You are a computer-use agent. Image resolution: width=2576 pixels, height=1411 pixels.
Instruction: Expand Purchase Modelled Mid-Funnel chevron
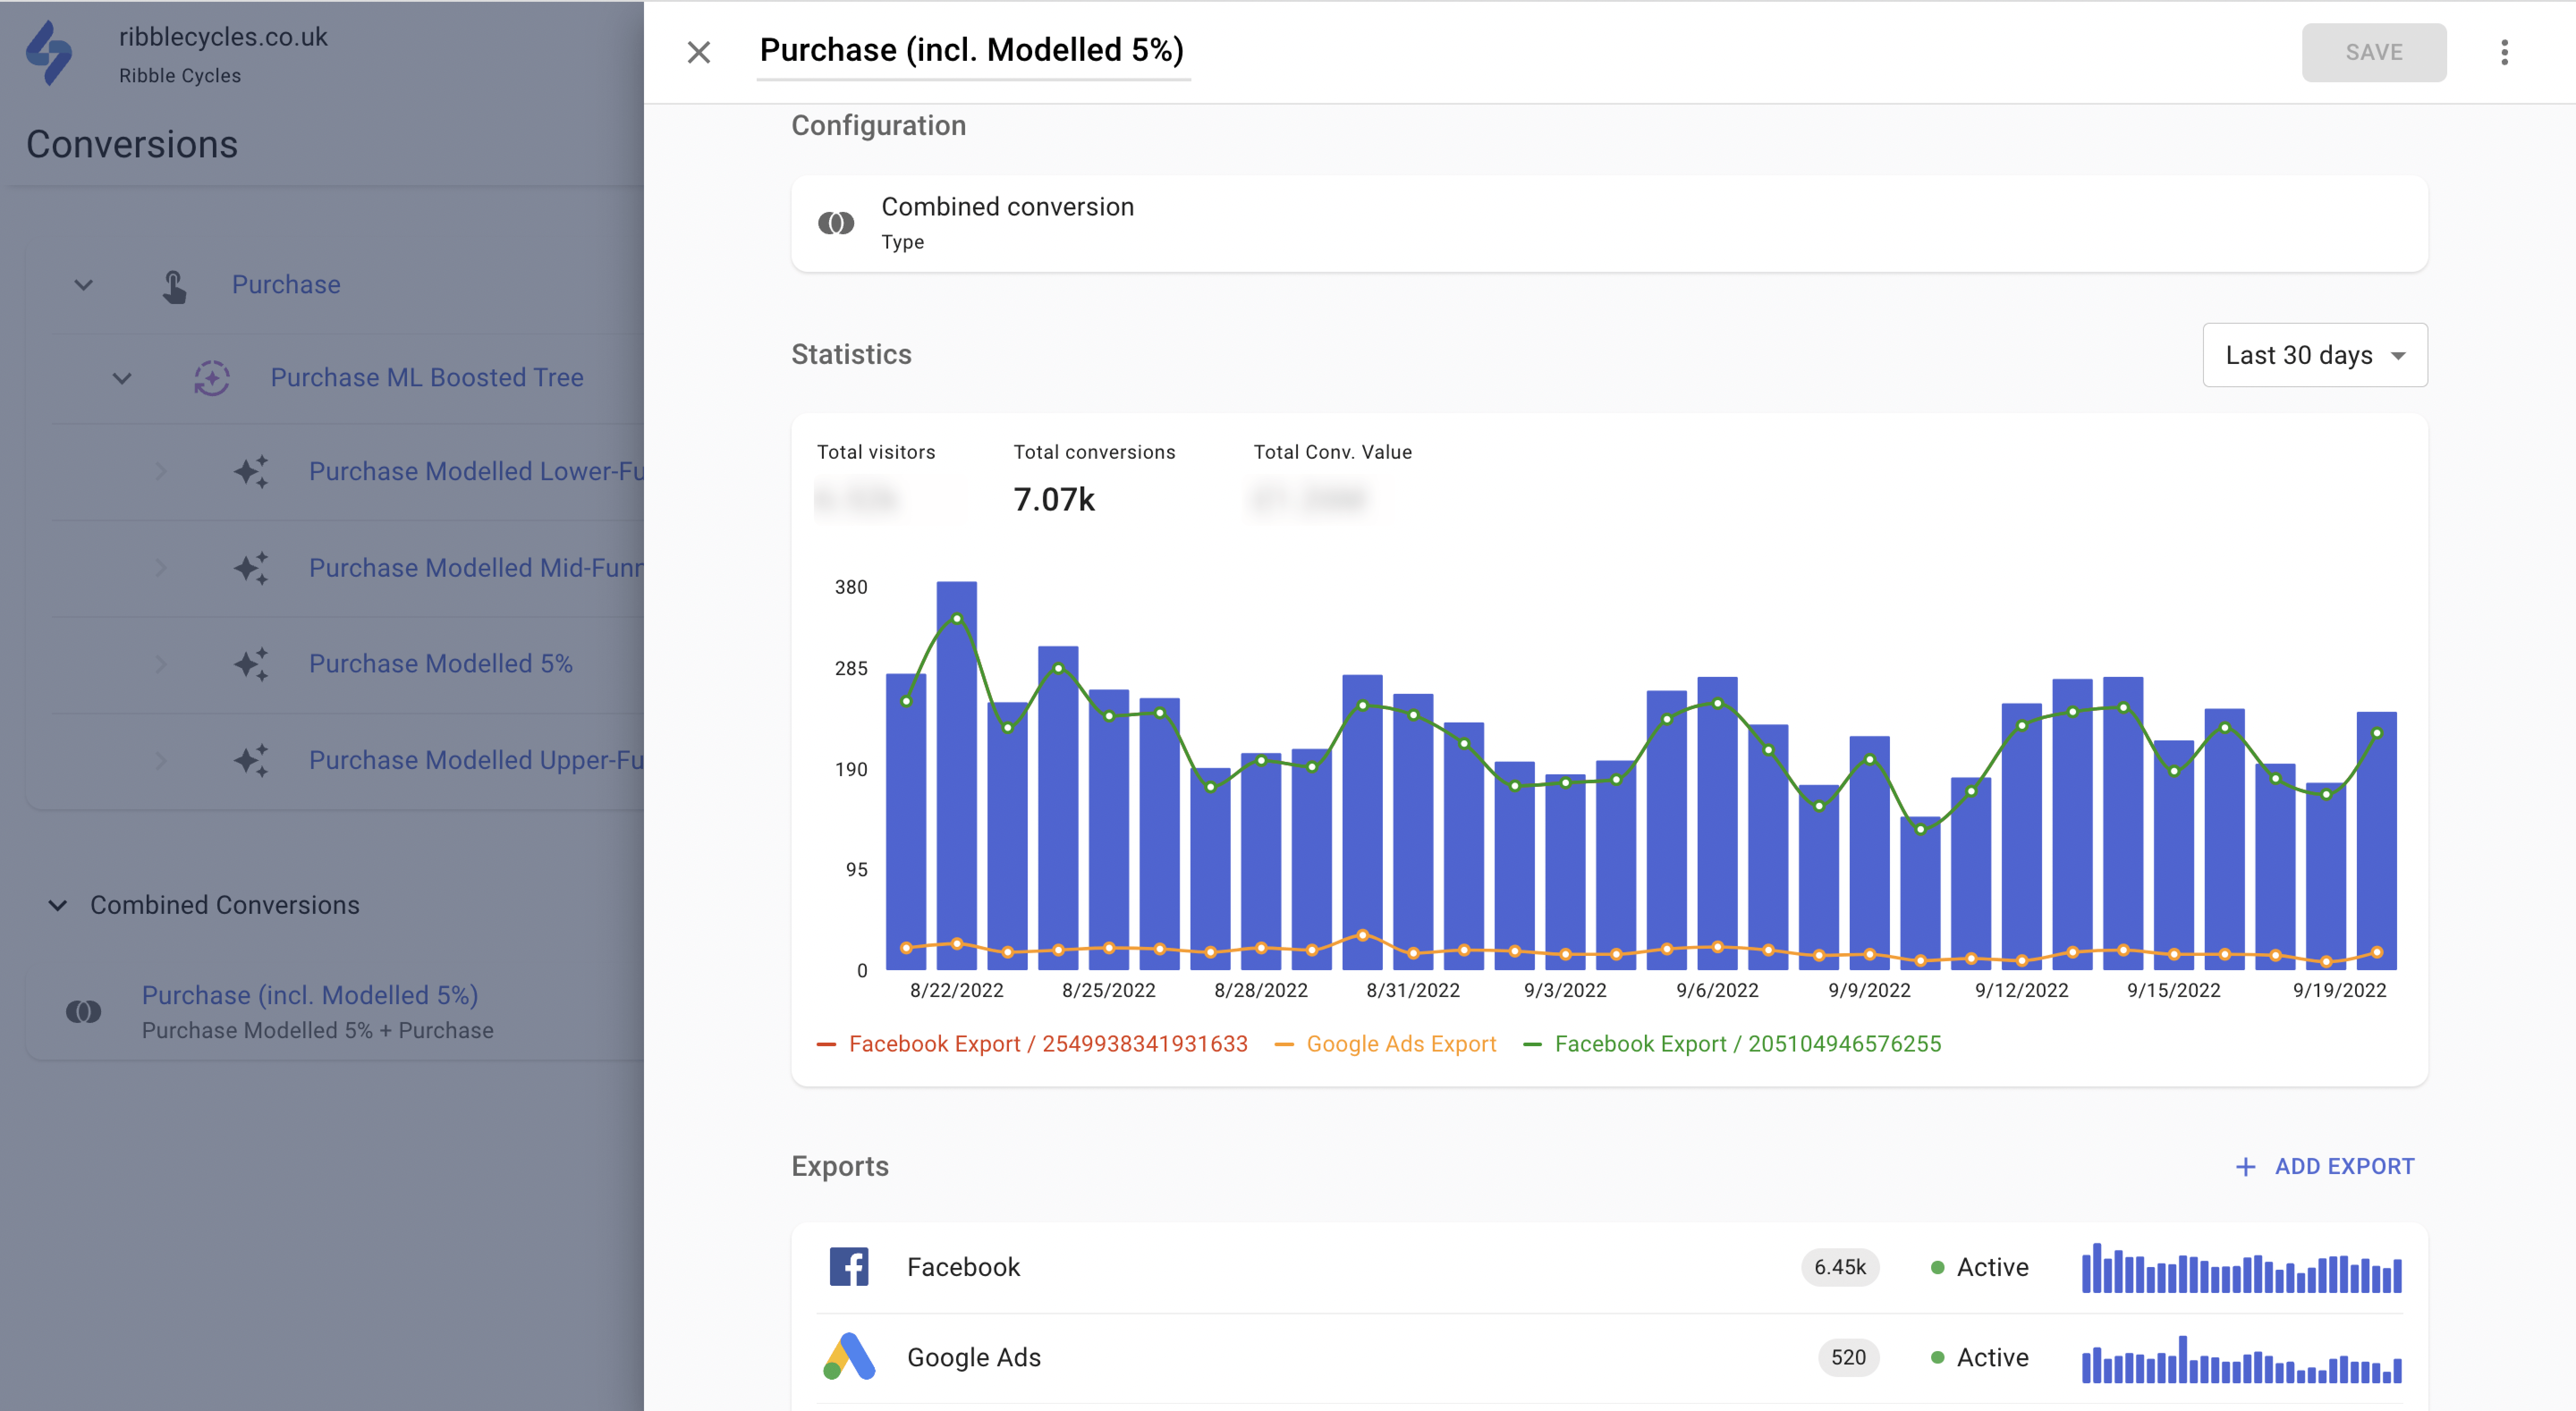pyautogui.click(x=161, y=568)
